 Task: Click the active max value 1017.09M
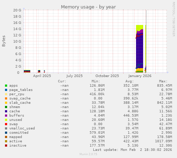coord(163,141)
